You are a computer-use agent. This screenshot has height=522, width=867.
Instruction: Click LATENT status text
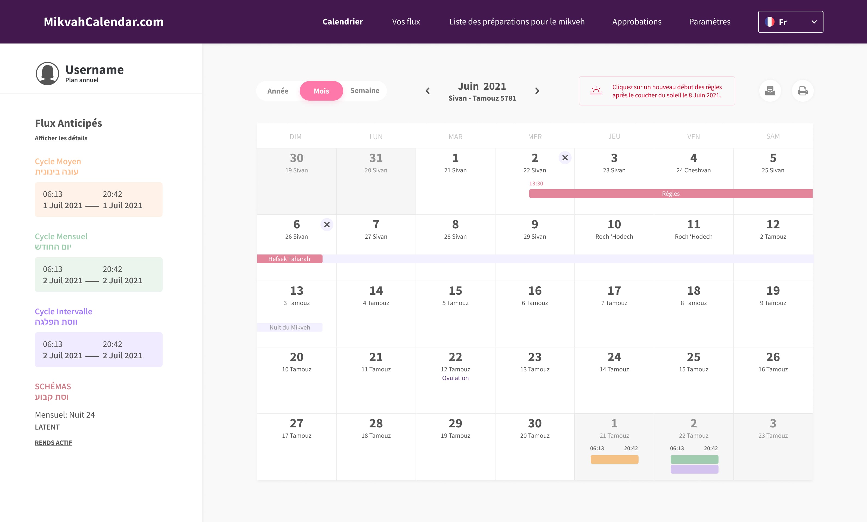coord(47,427)
